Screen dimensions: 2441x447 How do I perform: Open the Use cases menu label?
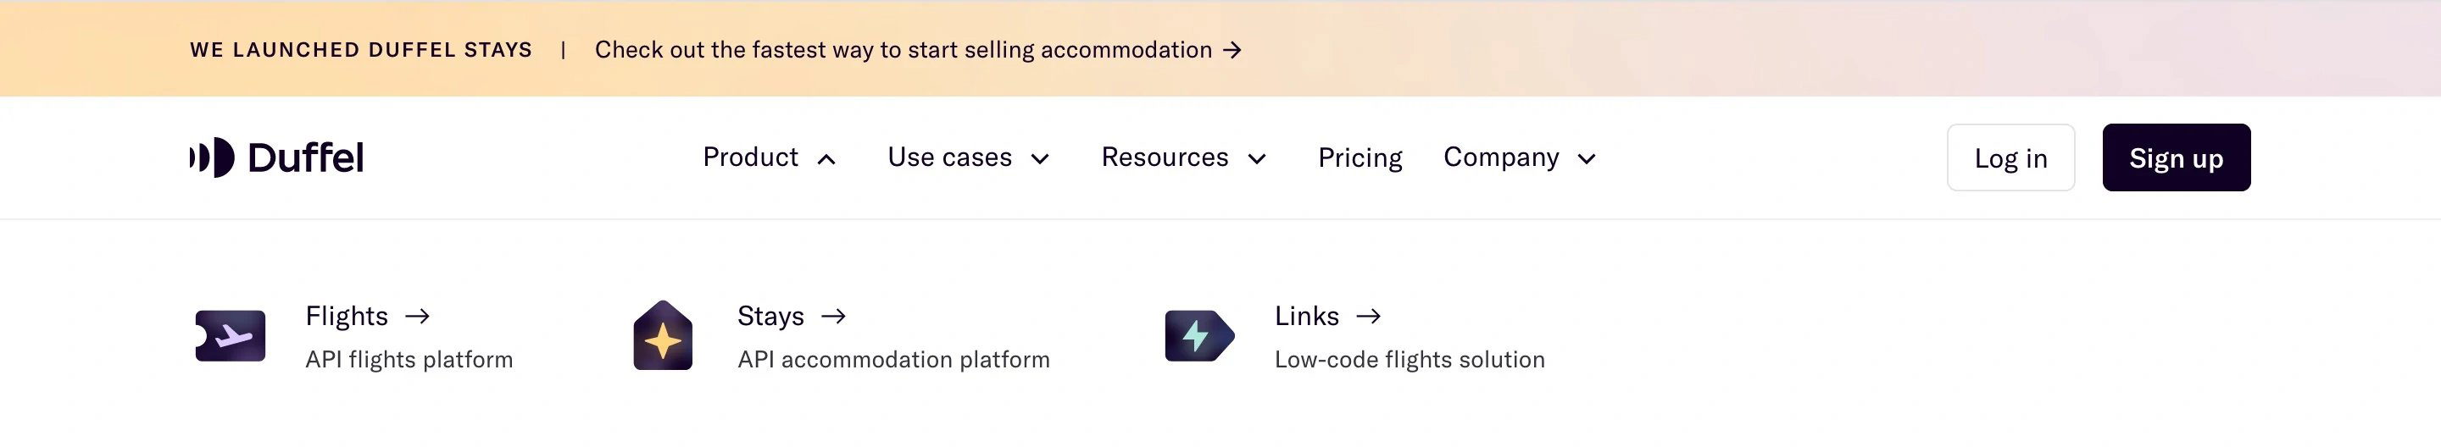(x=949, y=157)
